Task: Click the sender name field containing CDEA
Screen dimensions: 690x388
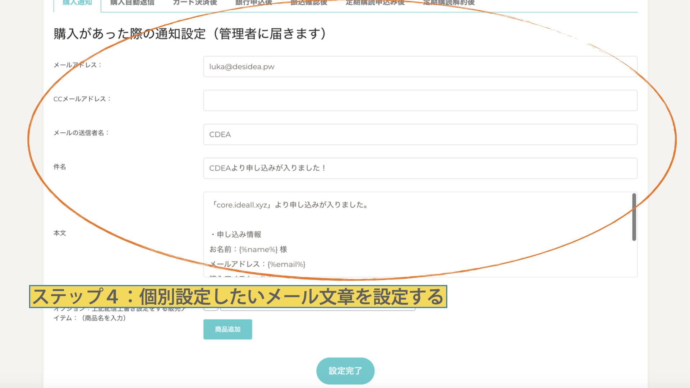Action: [420, 134]
